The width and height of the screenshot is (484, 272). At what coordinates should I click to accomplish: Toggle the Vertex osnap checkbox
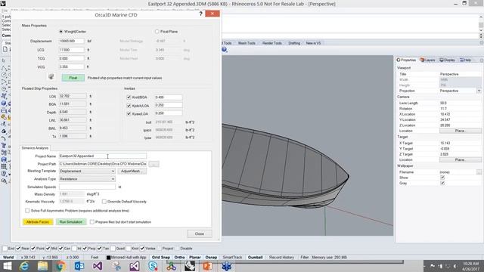tap(142, 249)
